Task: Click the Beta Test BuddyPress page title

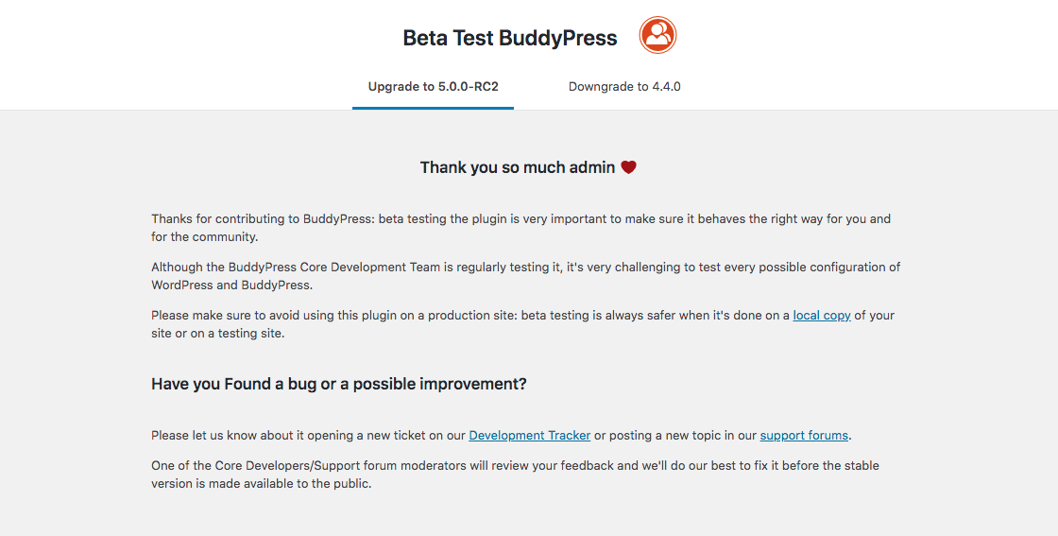Action: coord(510,38)
